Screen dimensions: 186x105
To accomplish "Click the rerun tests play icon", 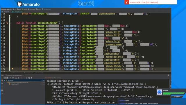I will click(x=2, y=78).
